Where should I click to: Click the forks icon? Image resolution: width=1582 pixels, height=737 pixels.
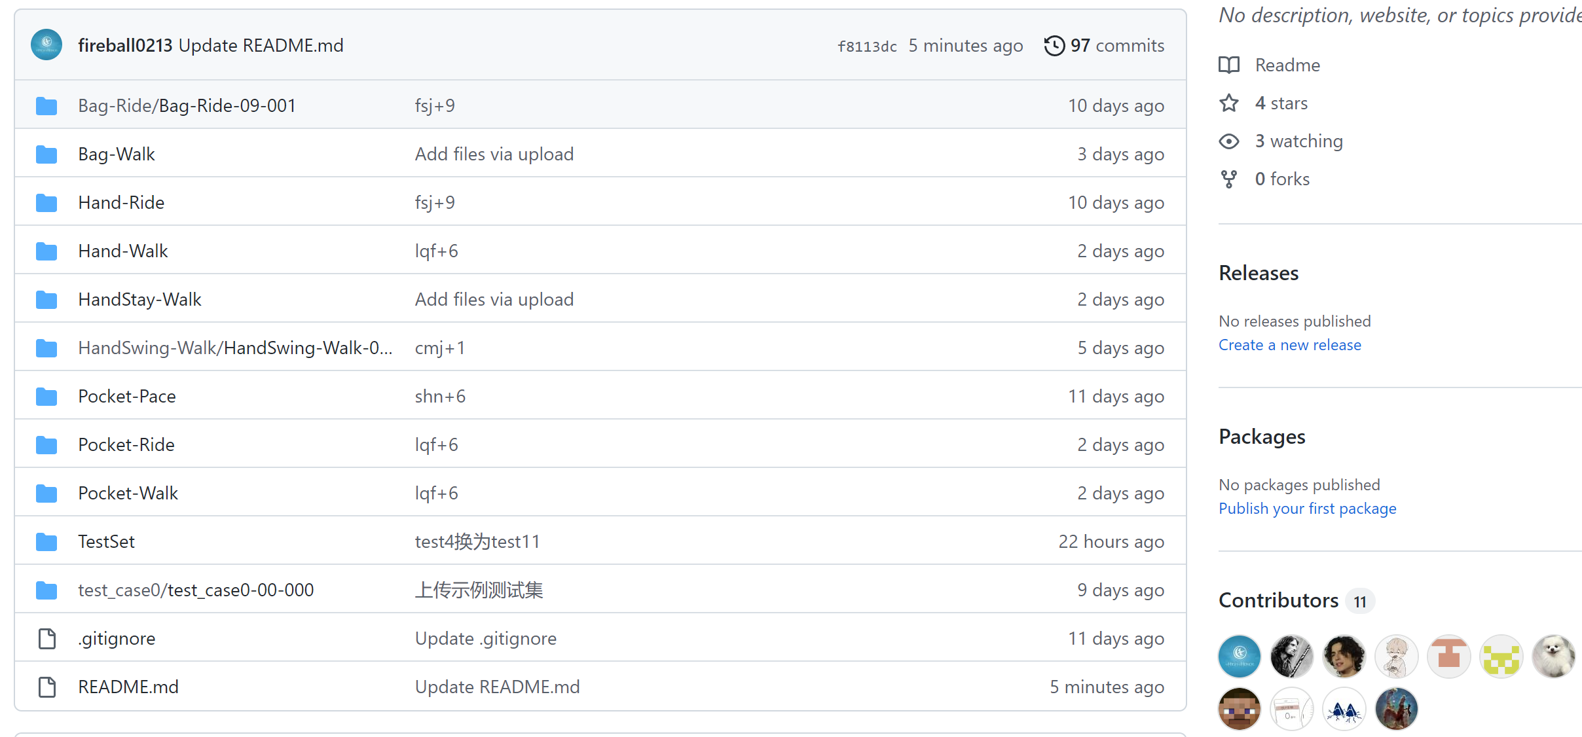point(1229,179)
